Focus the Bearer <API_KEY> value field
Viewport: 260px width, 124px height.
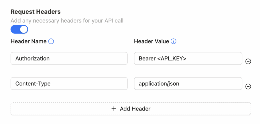(188, 58)
